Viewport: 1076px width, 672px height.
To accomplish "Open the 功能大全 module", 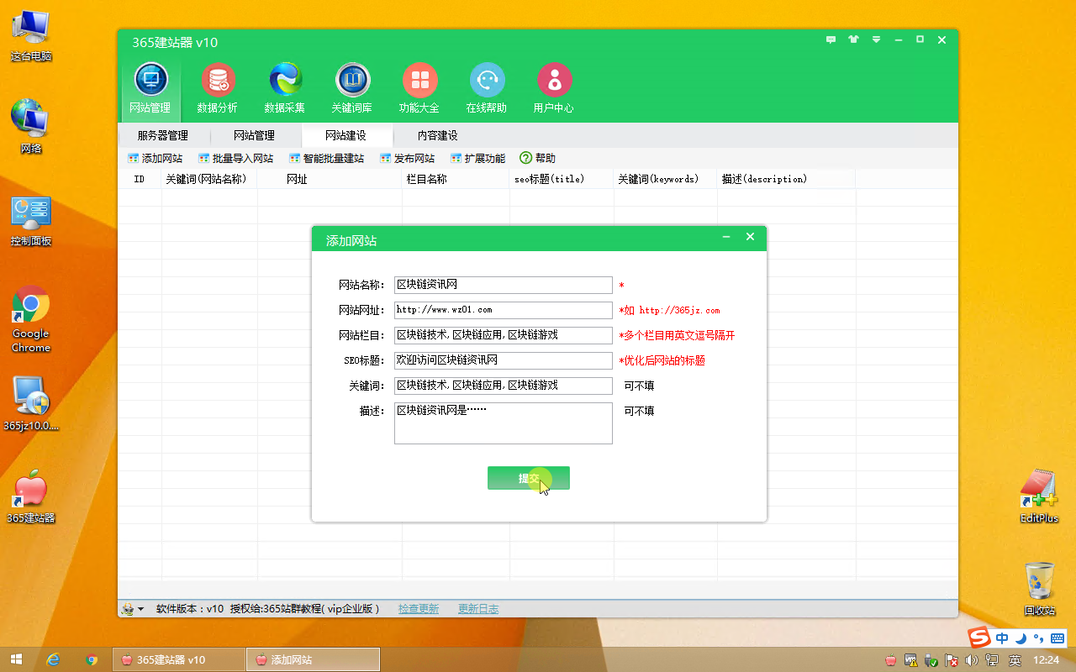I will tap(419, 88).
